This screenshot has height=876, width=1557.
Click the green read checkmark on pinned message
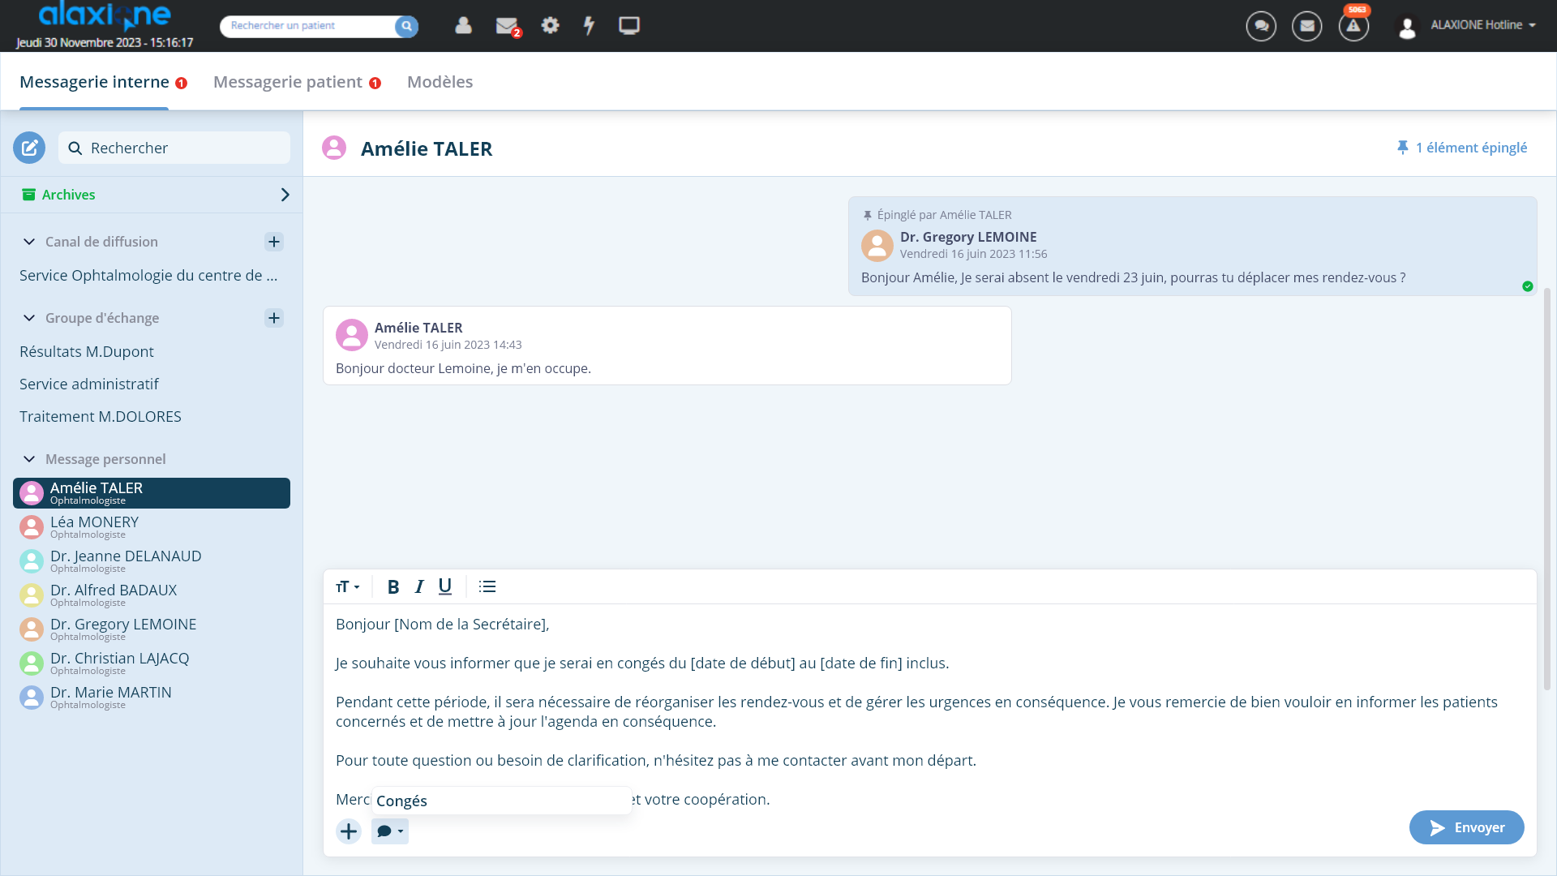click(1528, 286)
